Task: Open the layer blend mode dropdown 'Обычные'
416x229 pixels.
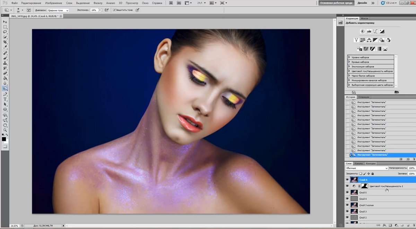Action: tap(366, 168)
